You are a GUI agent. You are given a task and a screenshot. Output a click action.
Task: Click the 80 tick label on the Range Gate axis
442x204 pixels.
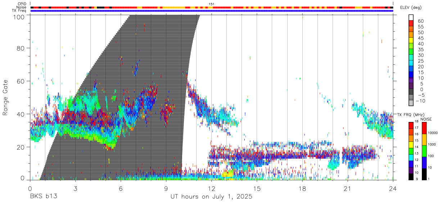[x=21, y=48]
